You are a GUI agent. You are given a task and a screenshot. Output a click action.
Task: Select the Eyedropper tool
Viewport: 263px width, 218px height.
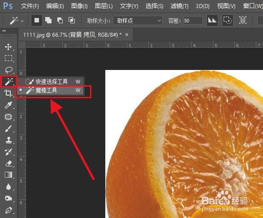[x=9, y=105]
